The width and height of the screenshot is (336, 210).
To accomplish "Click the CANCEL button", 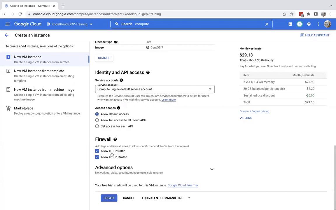I will pos(129,198).
